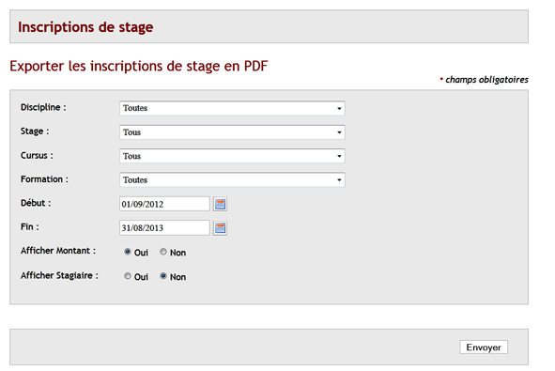
Task: Submit the form with Envoyer button
Action: [484, 348]
